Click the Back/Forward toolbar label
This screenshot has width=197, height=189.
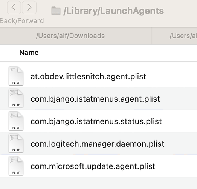click(x=22, y=21)
